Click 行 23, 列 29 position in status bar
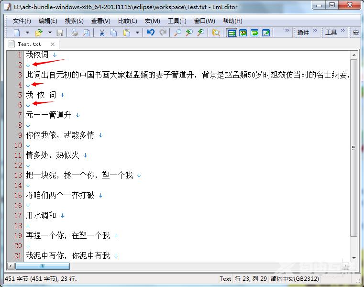Viewport: 364px width, 287px height. point(251,279)
